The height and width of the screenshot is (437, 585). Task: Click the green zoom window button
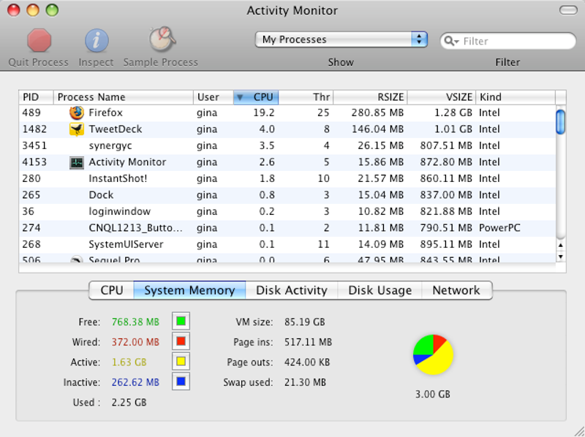52,10
